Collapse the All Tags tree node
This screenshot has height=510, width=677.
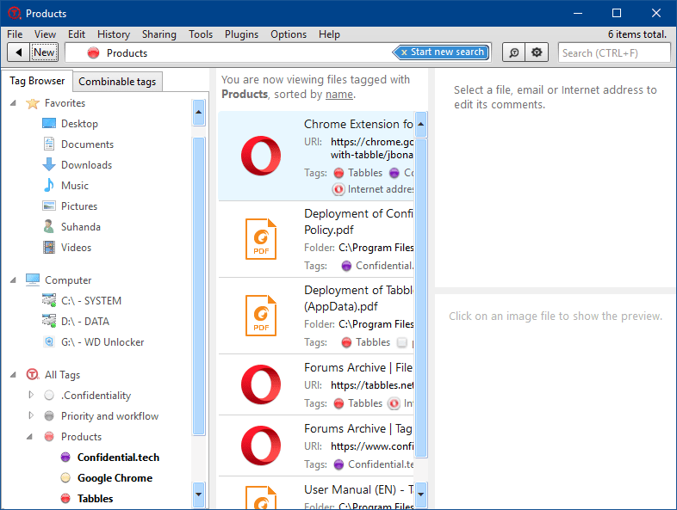pos(14,375)
